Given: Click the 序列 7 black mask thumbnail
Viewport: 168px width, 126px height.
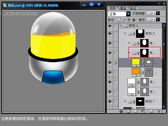Looking at the screenshot, I should tap(140, 101).
